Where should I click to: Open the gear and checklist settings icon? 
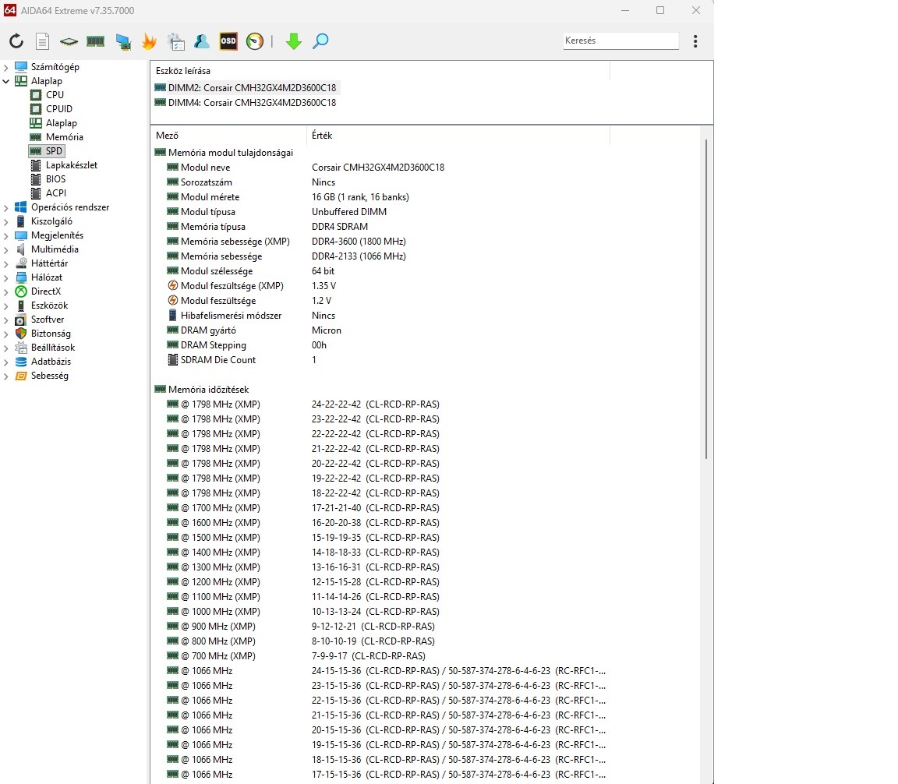(x=176, y=41)
